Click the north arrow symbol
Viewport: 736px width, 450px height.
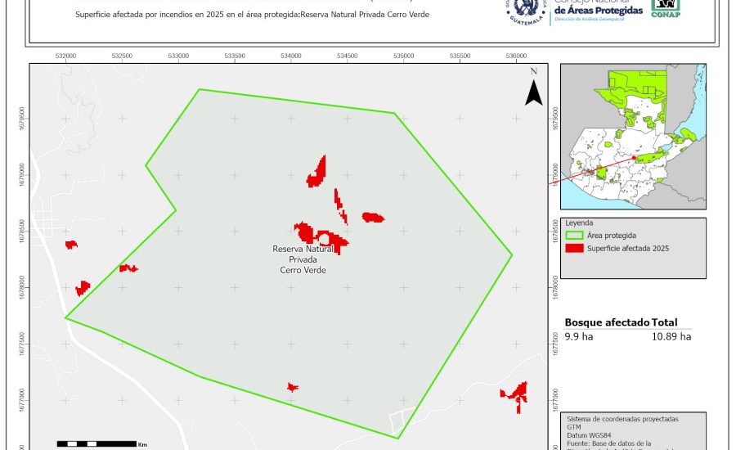click(x=533, y=90)
